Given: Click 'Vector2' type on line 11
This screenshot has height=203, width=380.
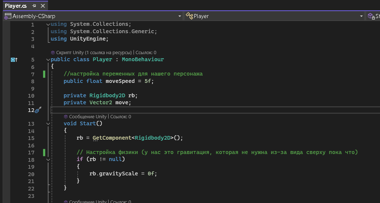Looking at the screenshot, I should [101, 102].
